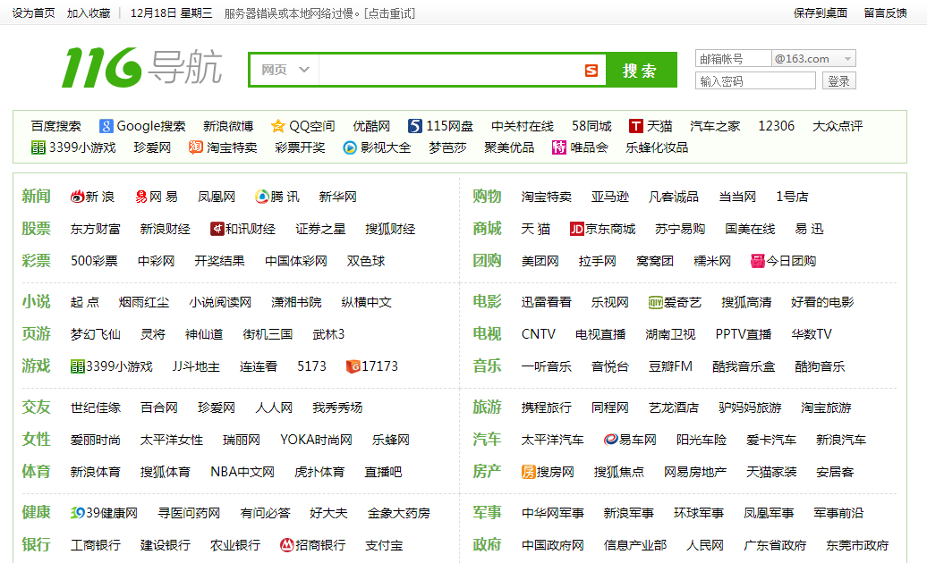Click the 点击重试 retry link

pos(390,13)
